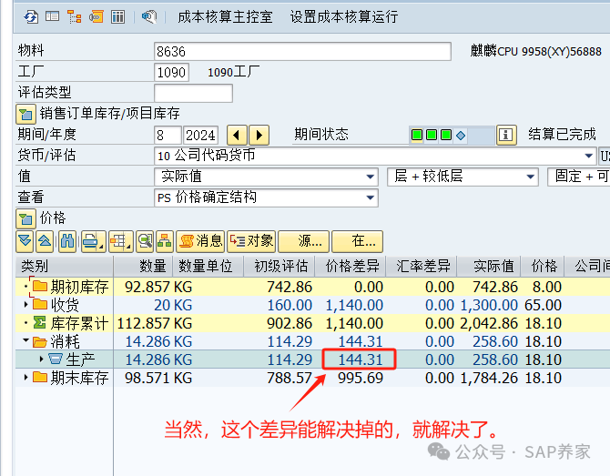Open the 值 实际值 dropdown
610x476 pixels.
point(370,177)
